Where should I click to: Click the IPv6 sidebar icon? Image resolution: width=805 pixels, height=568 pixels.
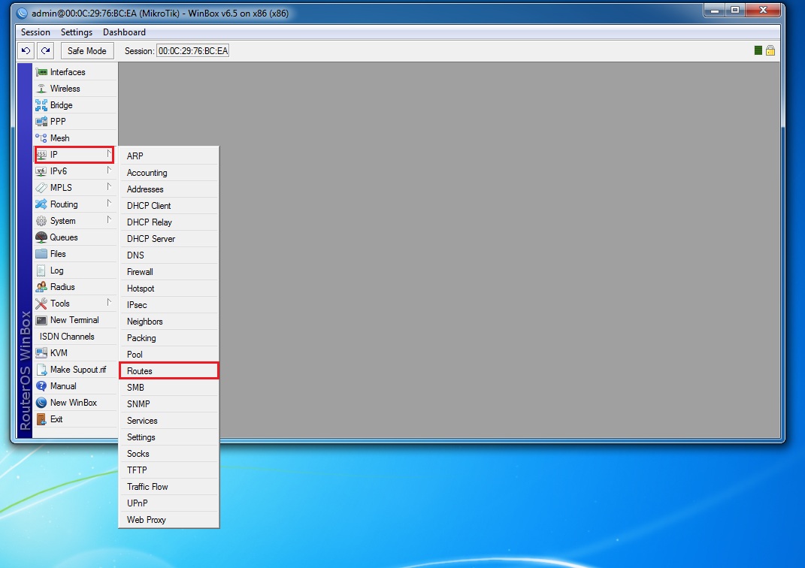point(41,171)
